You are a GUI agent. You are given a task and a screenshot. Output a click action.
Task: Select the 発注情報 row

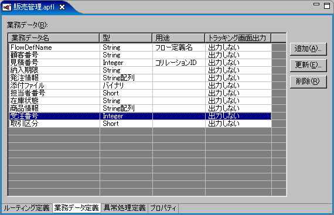[x=140, y=78]
